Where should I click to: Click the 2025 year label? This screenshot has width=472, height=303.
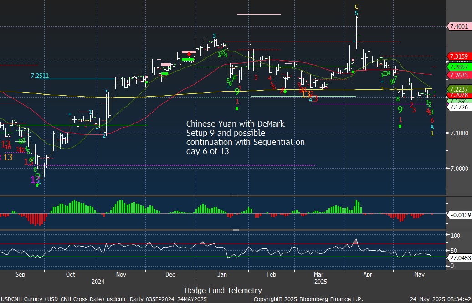tap(321, 282)
